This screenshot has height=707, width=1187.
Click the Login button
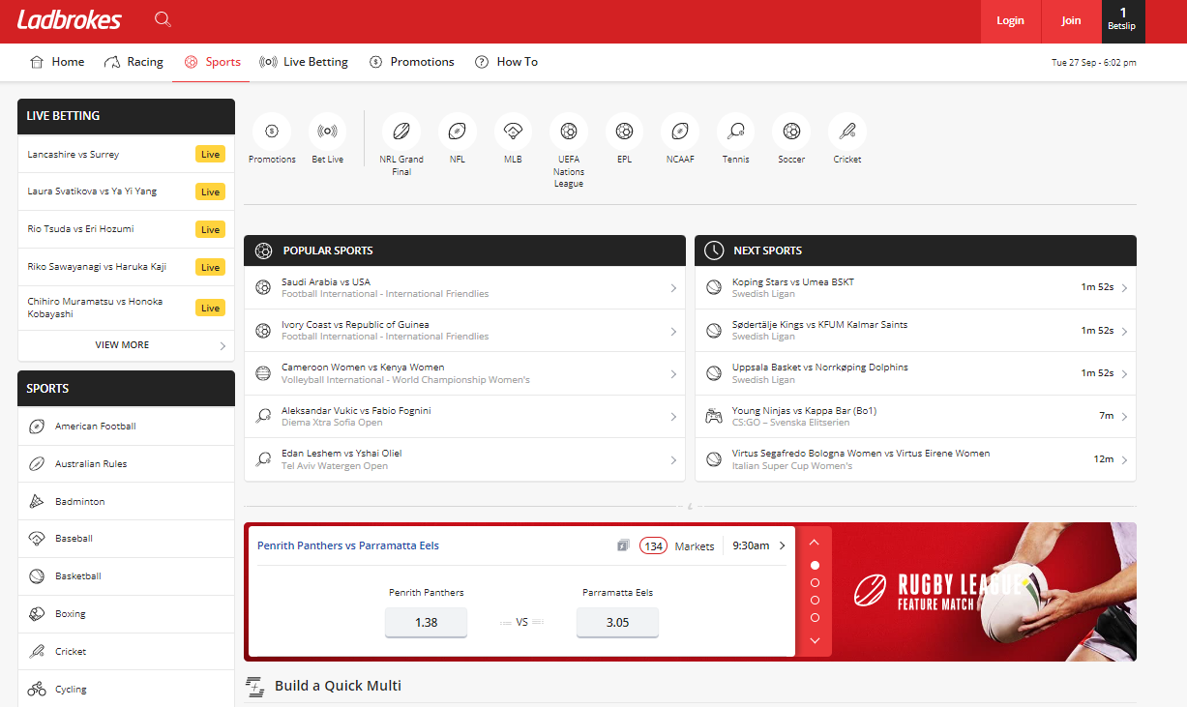[x=1010, y=21]
